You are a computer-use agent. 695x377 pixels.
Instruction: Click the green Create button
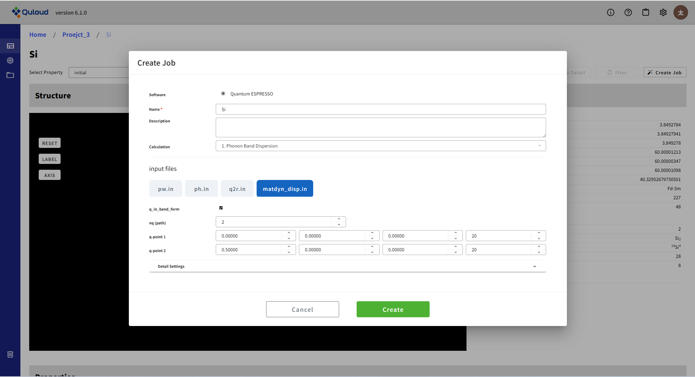(x=393, y=309)
